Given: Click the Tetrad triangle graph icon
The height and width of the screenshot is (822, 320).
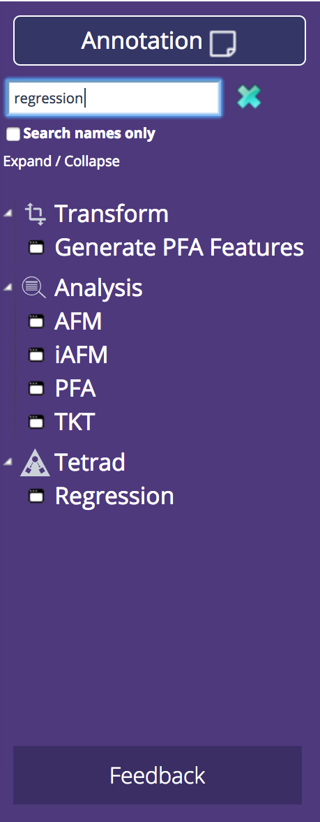Looking at the screenshot, I should point(35,463).
